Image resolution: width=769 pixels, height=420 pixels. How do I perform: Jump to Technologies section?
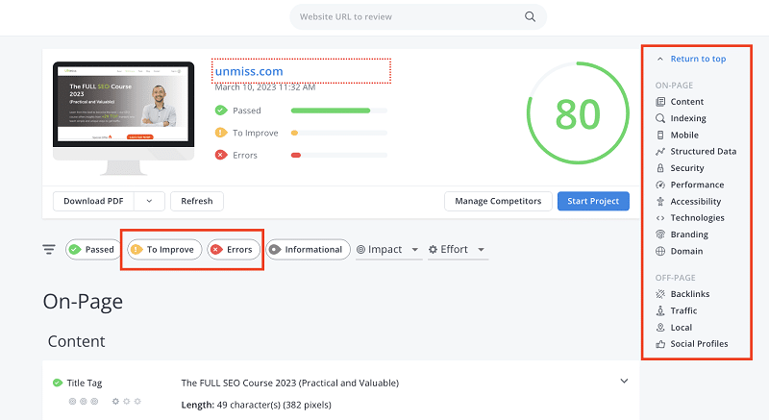click(x=697, y=218)
